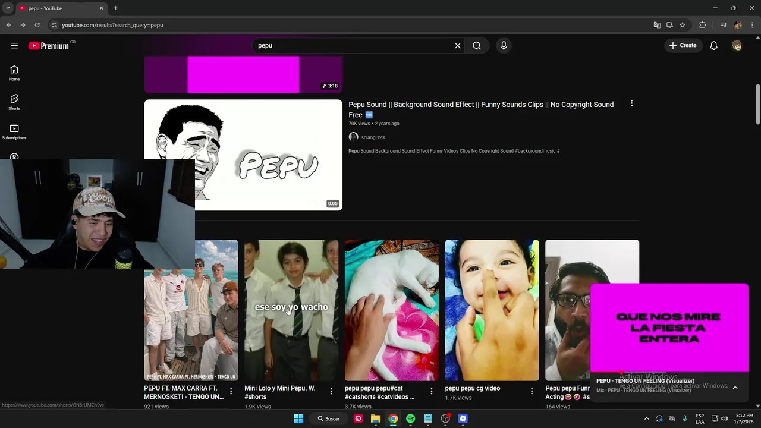The image size is (761, 428).
Task: Open options for pepu pepu pepu#cat short
Action: pos(432,391)
